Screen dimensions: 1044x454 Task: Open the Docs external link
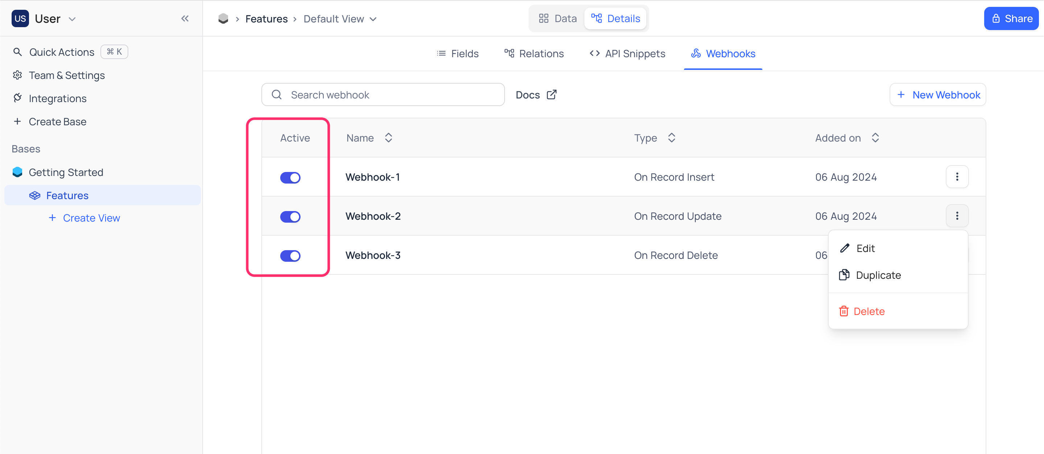pos(535,94)
